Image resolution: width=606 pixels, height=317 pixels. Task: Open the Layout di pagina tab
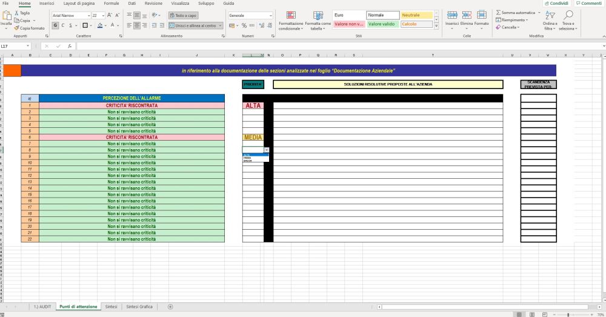[79, 3]
